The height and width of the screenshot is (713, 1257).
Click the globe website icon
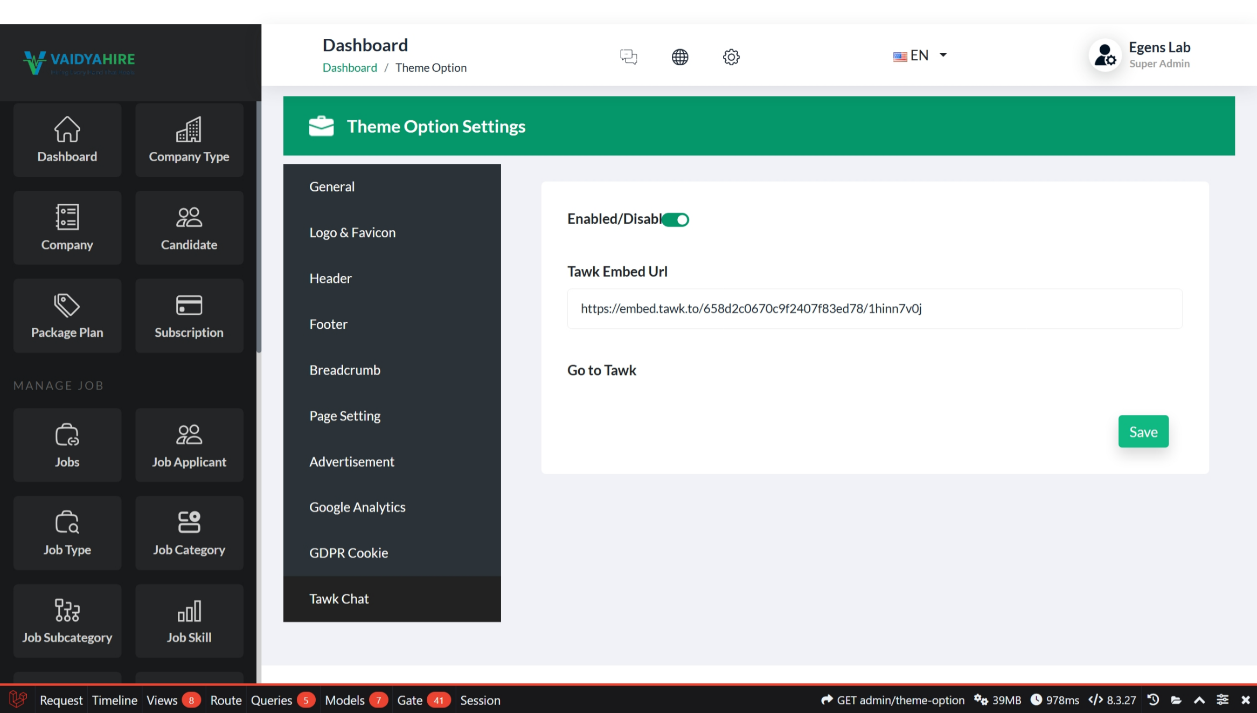point(679,57)
